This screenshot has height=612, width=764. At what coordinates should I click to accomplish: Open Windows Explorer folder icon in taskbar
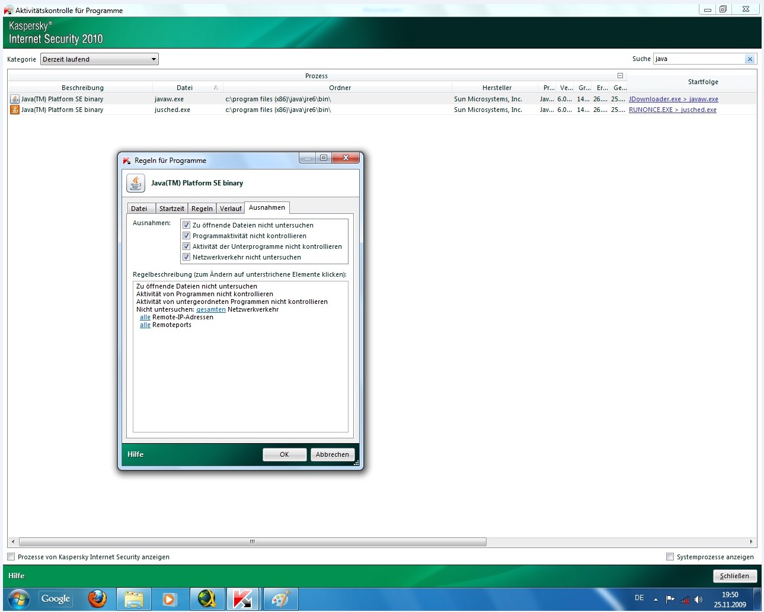click(x=134, y=599)
